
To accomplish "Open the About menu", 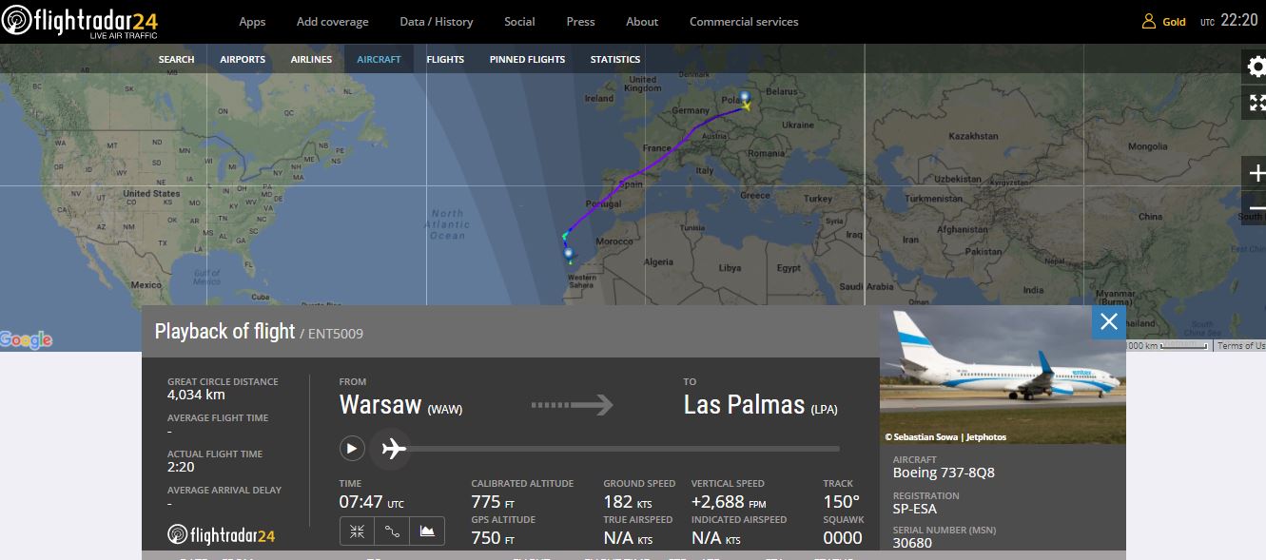I will click(x=642, y=21).
